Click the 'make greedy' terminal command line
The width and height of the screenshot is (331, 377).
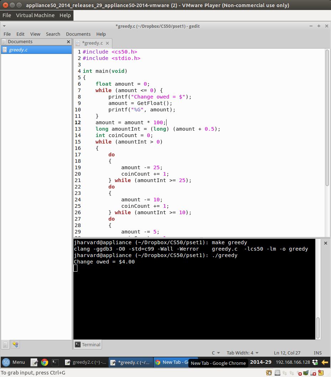[x=160, y=242]
